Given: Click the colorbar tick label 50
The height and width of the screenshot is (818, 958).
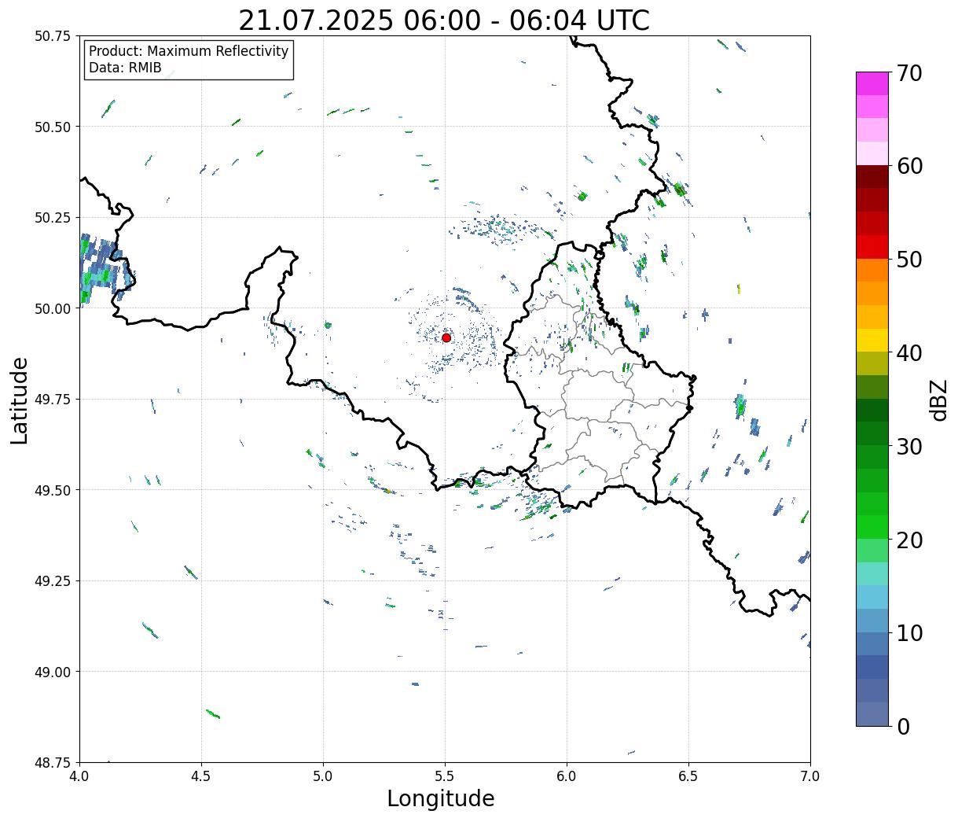Looking at the screenshot, I should [909, 260].
